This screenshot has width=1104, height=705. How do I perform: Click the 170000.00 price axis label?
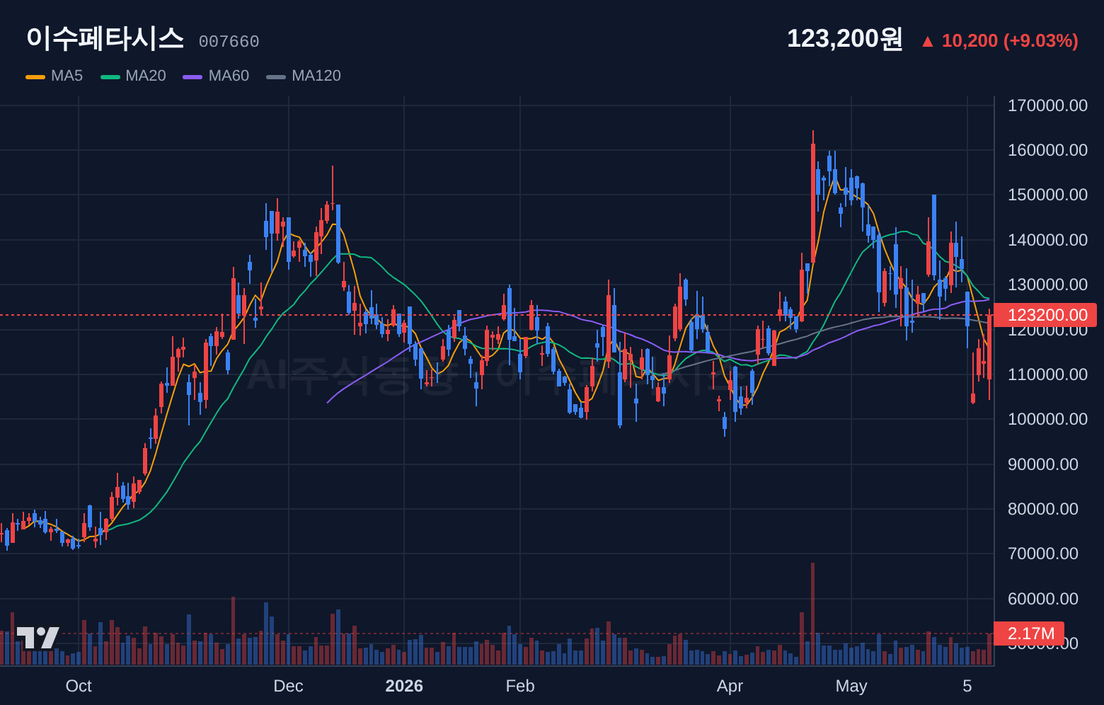(x=1047, y=105)
